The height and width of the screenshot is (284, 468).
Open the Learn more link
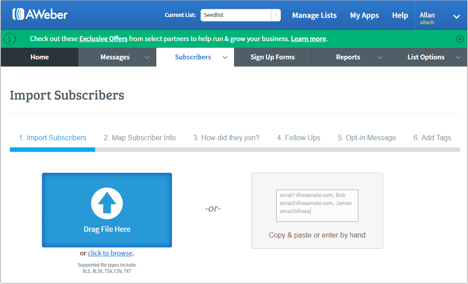tap(308, 39)
